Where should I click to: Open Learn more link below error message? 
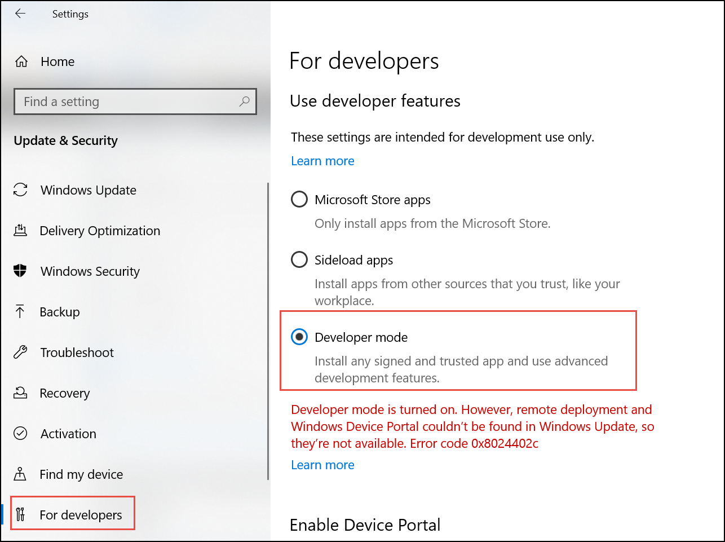pos(322,465)
